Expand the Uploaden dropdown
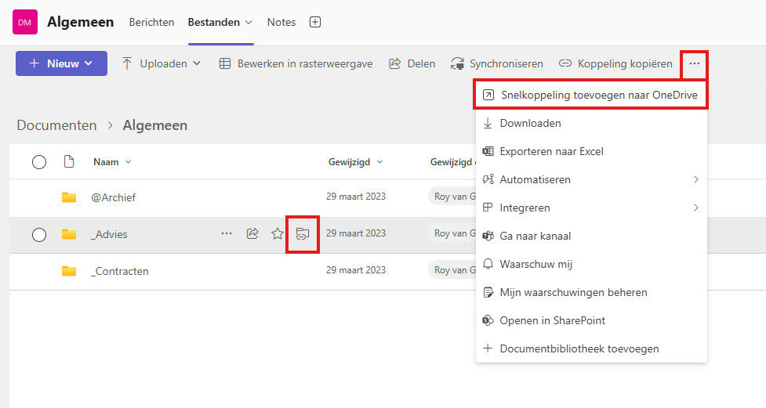 point(161,63)
